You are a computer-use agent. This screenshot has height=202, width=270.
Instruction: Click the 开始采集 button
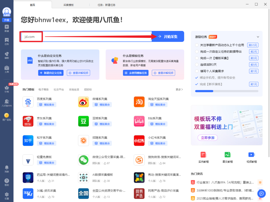[168, 37]
